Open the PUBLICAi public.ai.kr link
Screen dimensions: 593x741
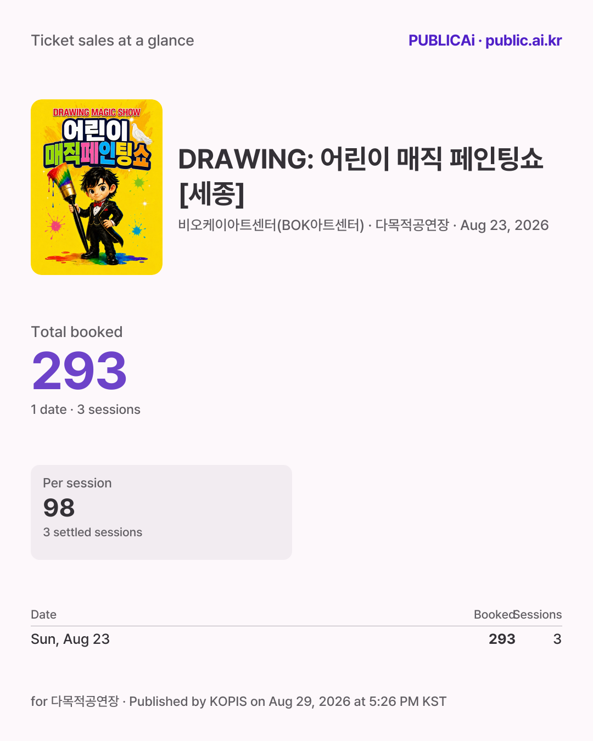[x=485, y=41]
